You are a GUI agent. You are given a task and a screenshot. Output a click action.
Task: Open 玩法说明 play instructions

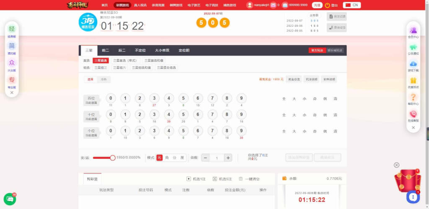311,79
